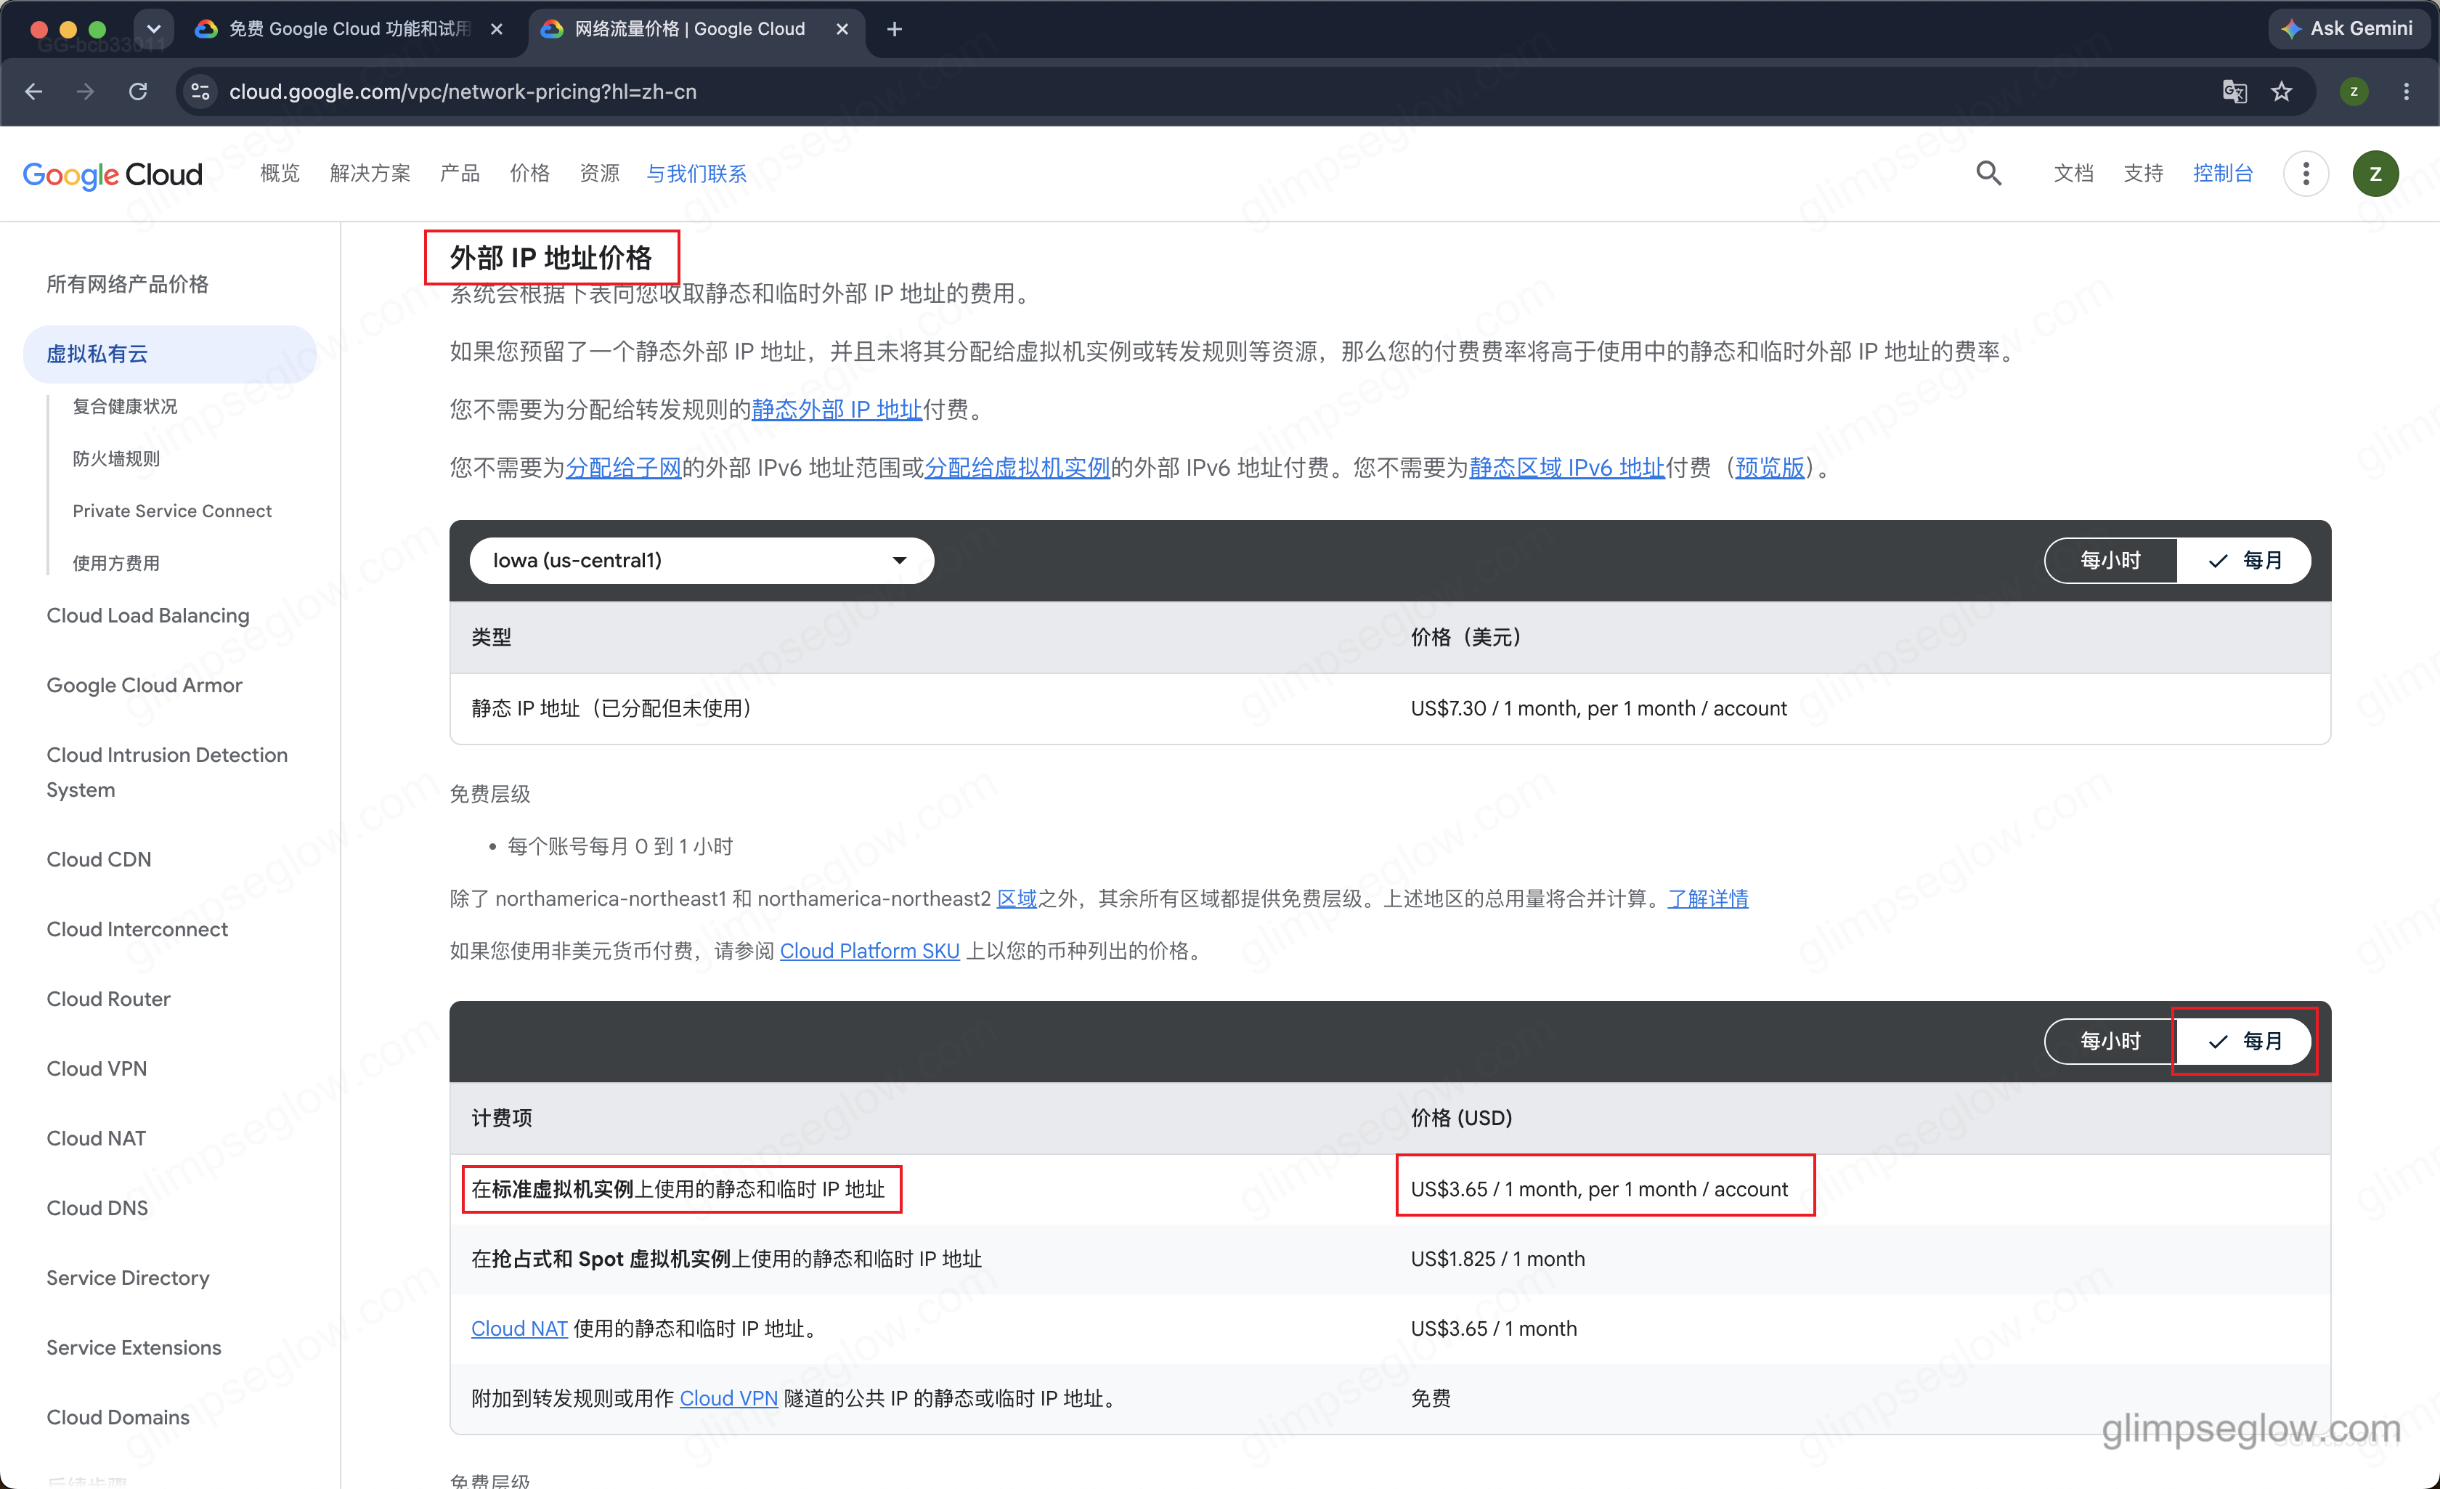The height and width of the screenshot is (1489, 2440).
Task: Open Service Directory in sidebar
Action: tap(128, 1278)
